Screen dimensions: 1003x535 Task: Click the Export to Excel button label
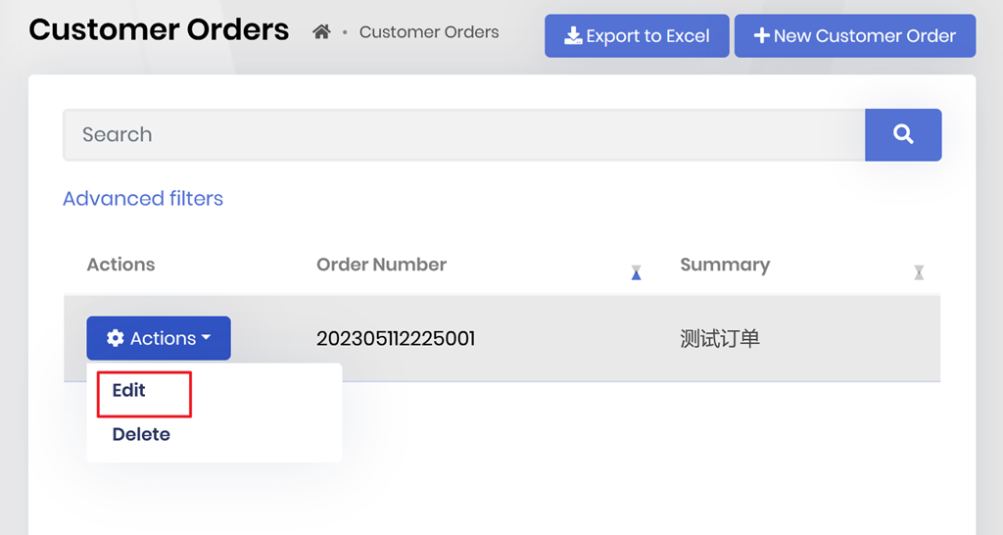(647, 36)
